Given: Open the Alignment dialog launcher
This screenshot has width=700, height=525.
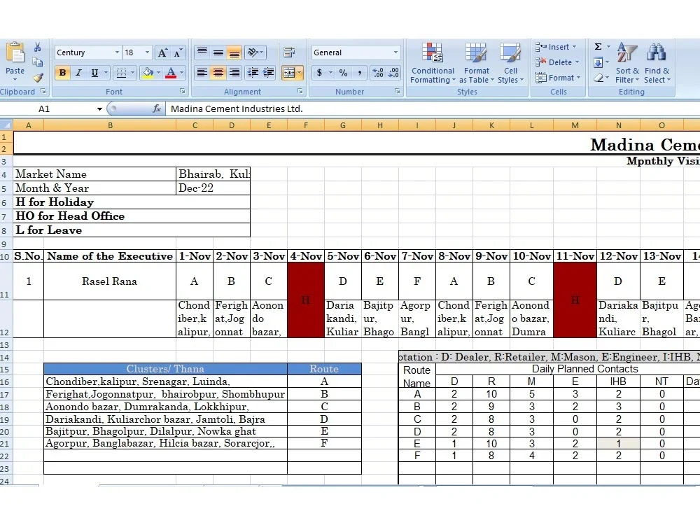Looking at the screenshot, I should pos(300,91).
